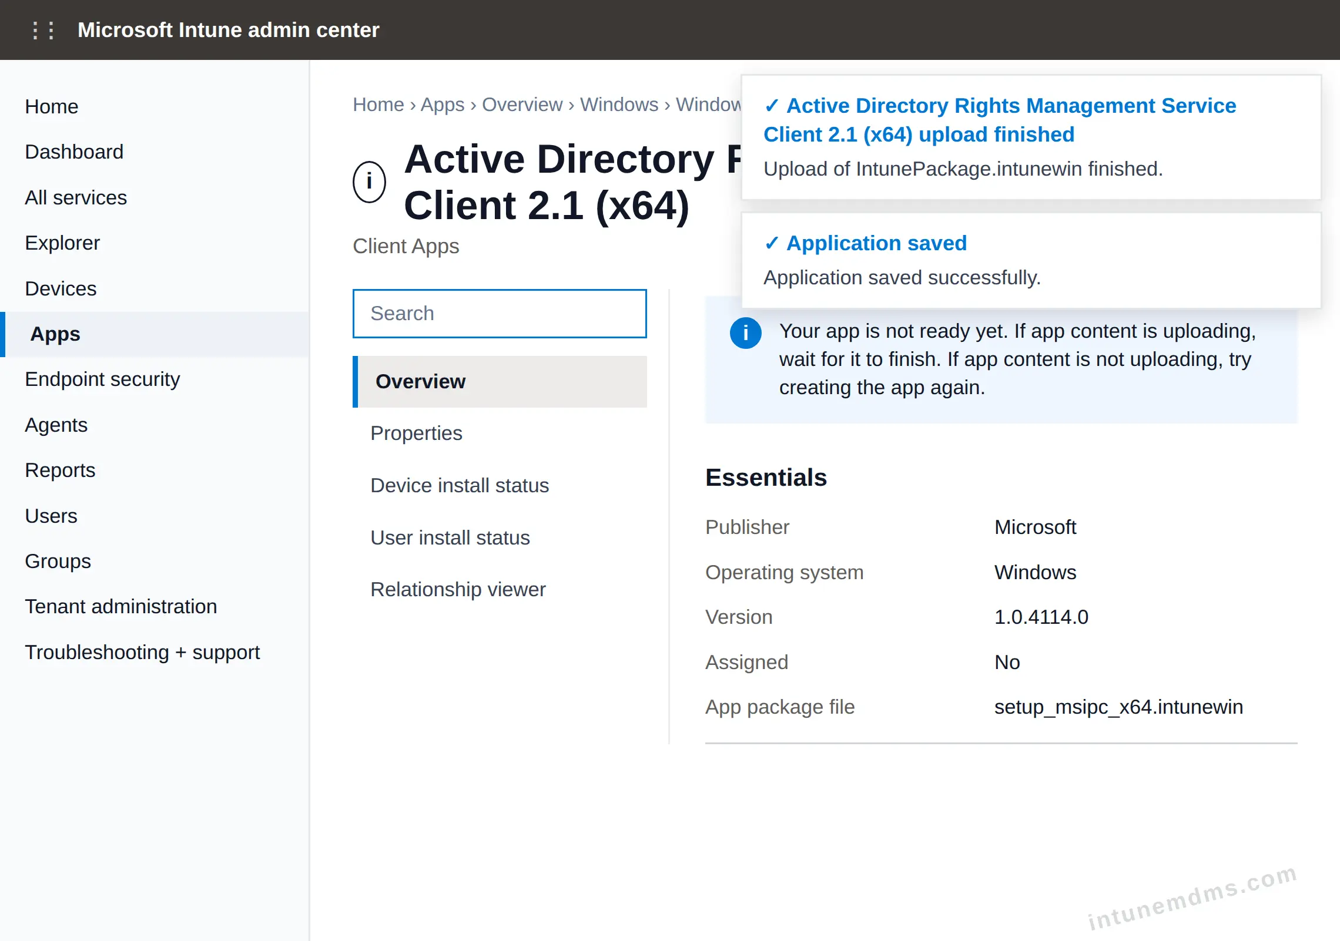Screen dimensions: 1340x941
Task: Open Device install status
Action: pyautogui.click(x=500, y=486)
